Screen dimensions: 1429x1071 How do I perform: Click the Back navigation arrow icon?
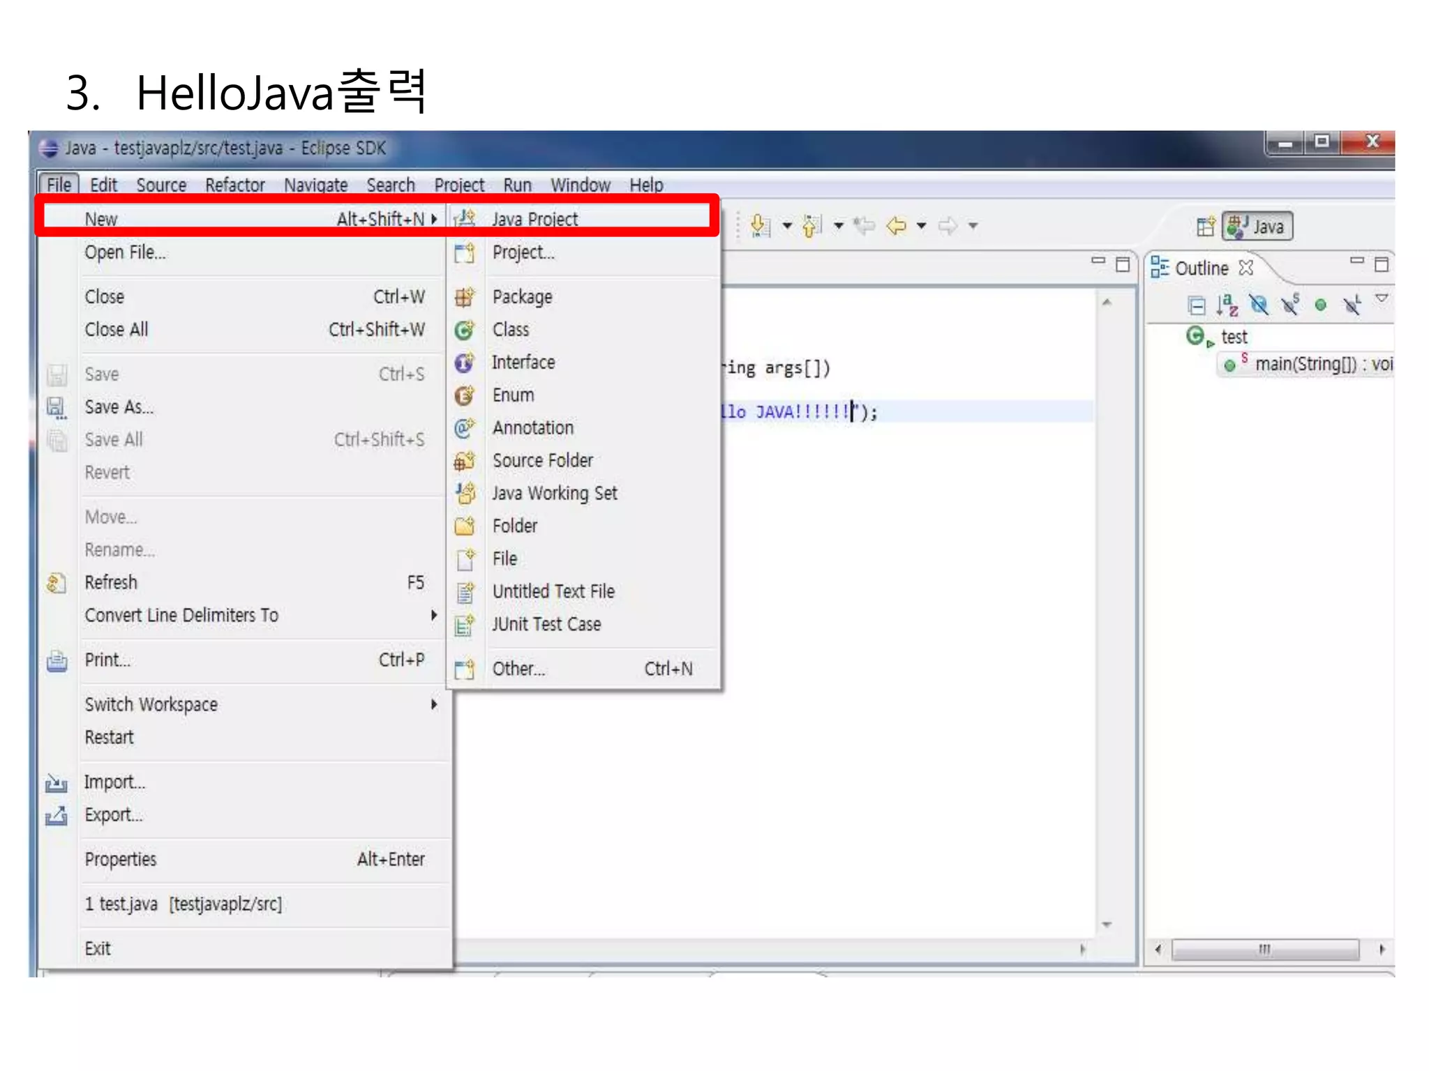coord(897,226)
